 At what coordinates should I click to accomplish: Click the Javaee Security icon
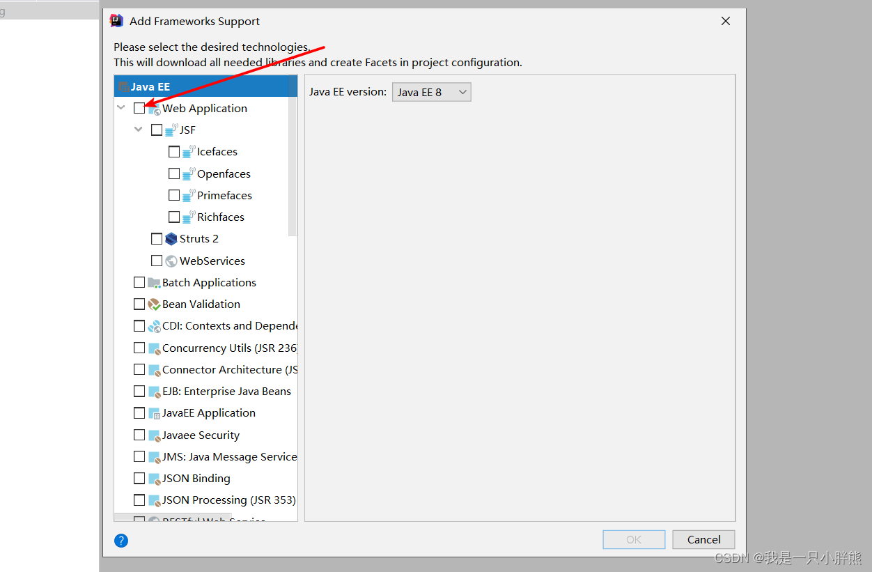[x=154, y=435]
